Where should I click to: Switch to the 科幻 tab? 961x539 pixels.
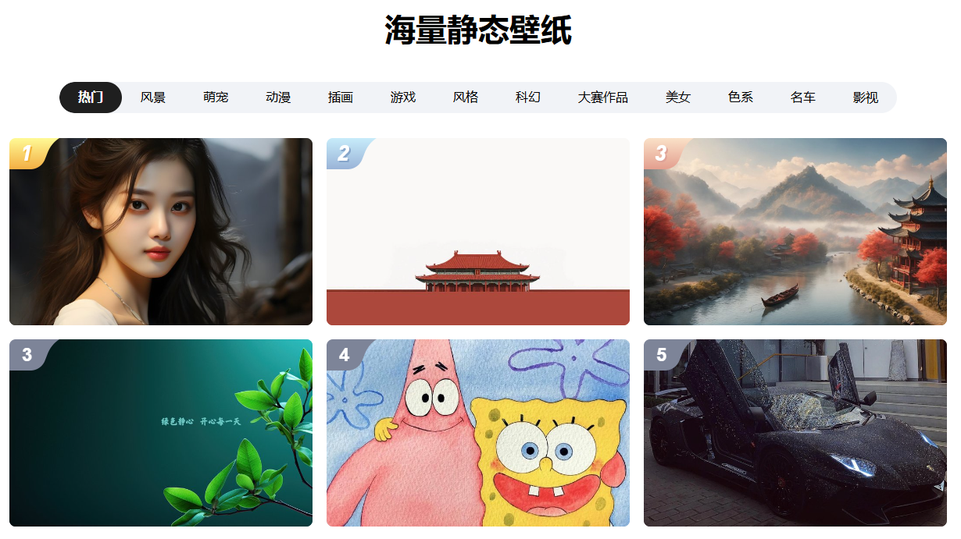528,98
